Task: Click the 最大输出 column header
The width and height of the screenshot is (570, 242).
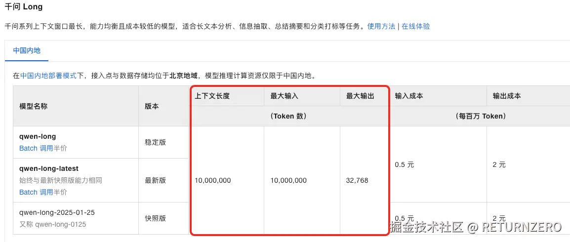Action: pyautogui.click(x=360, y=96)
